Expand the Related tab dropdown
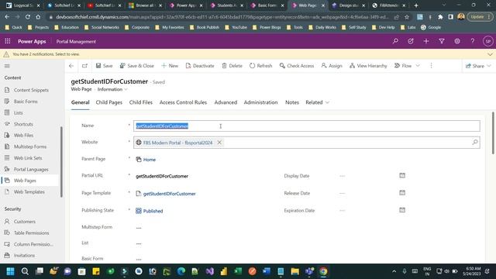Viewport: 496px width, 279px height. pos(317,102)
